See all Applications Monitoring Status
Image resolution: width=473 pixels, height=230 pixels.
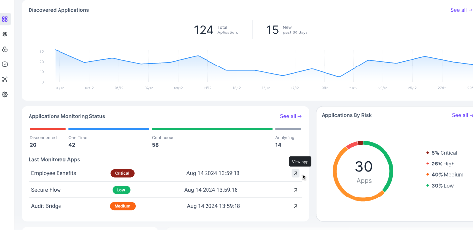[291, 116]
